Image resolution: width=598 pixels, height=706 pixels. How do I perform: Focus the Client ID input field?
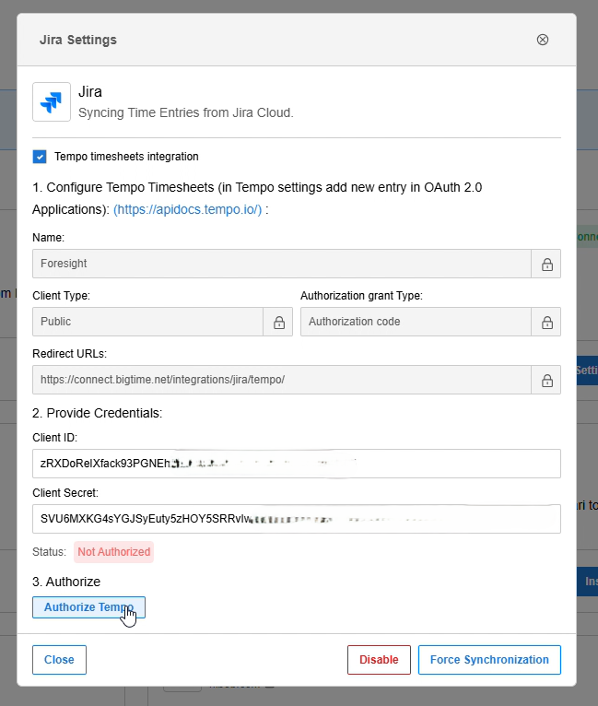click(x=297, y=464)
